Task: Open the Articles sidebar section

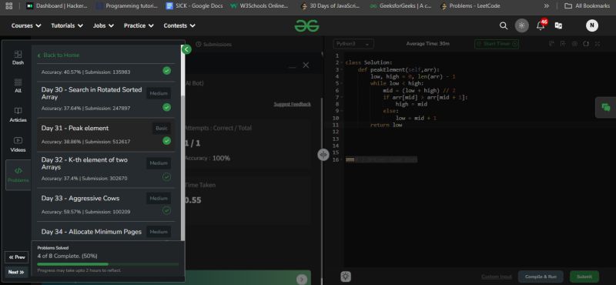Action: pyautogui.click(x=18, y=115)
